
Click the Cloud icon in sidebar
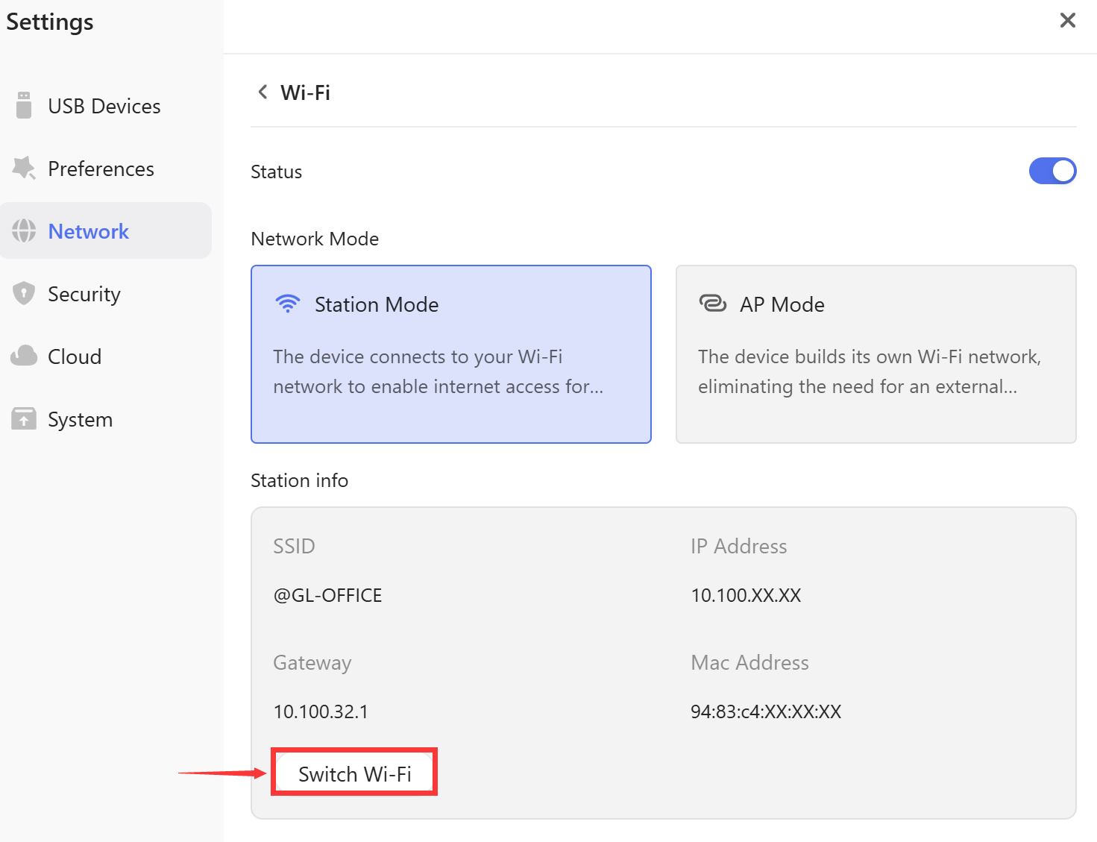point(24,356)
